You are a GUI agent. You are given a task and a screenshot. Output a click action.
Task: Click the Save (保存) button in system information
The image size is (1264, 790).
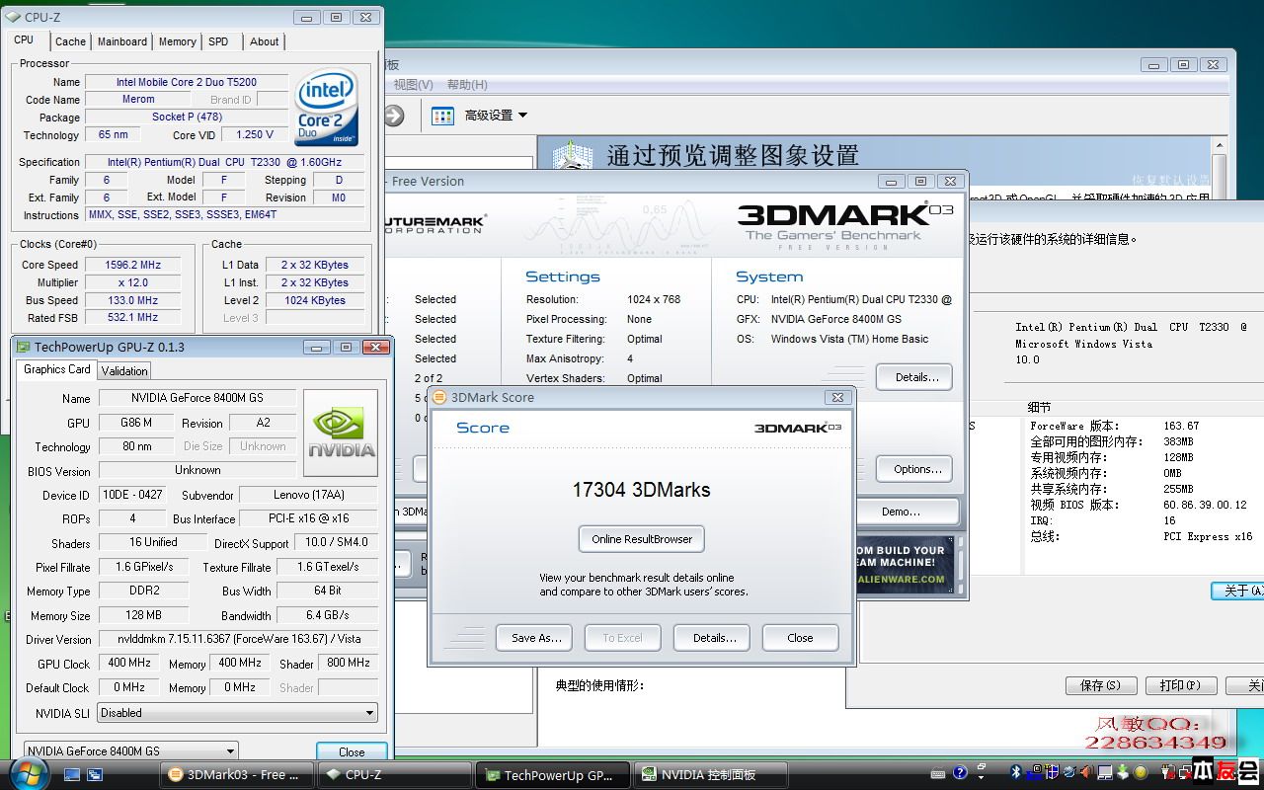coord(1100,685)
